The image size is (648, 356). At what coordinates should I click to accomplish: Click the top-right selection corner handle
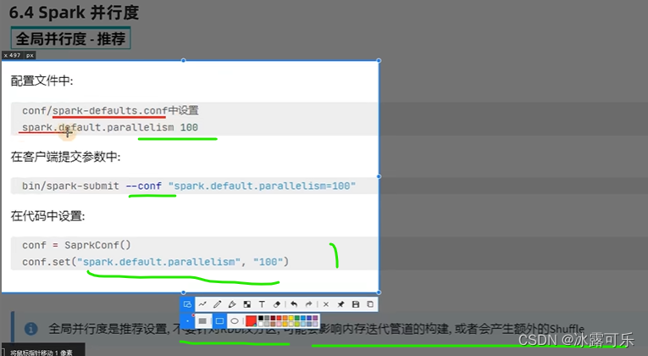[x=379, y=61]
